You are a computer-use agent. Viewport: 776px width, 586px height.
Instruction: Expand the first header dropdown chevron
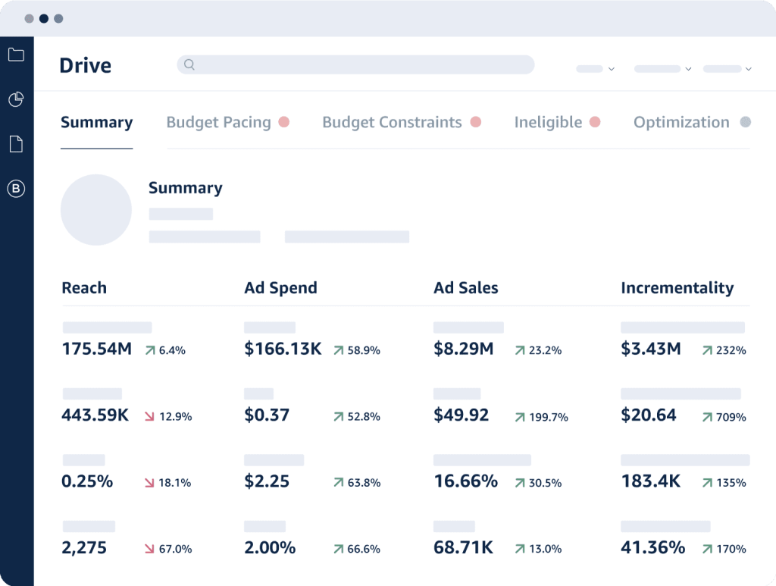pos(612,69)
